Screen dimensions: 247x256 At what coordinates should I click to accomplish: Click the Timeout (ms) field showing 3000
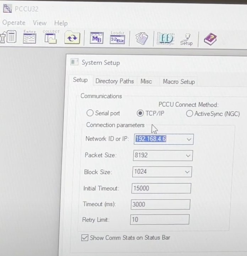point(160,204)
